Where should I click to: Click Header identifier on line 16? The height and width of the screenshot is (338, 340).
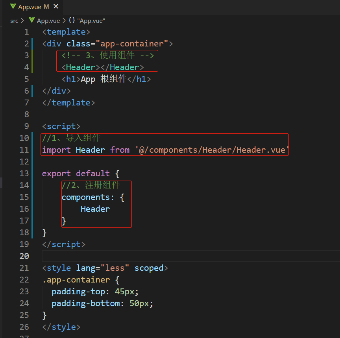coord(95,209)
